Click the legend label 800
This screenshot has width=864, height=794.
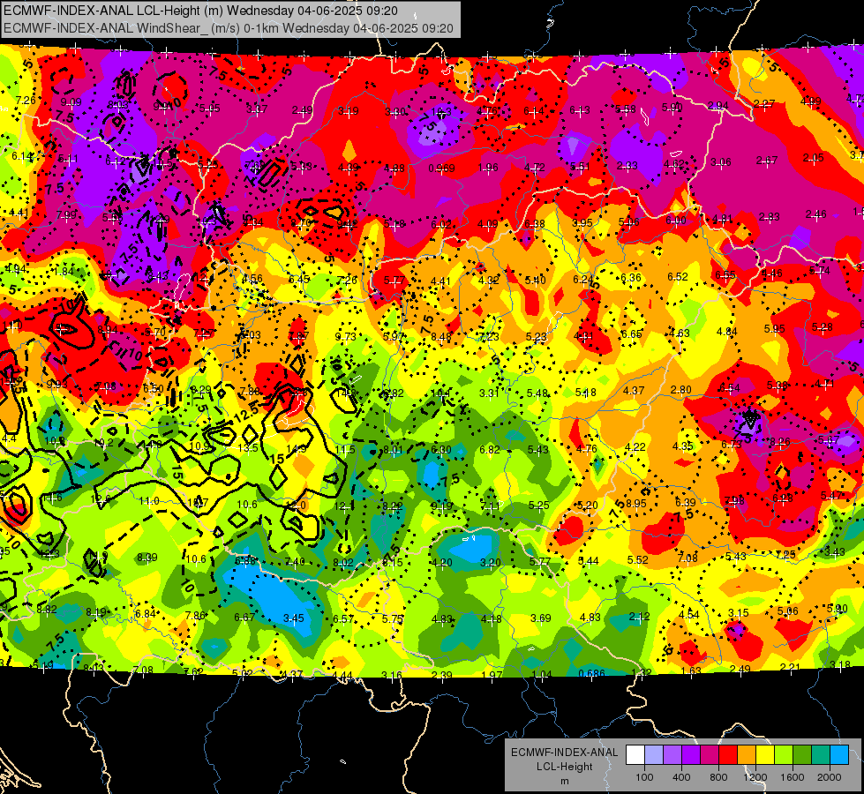pyautogui.click(x=718, y=777)
